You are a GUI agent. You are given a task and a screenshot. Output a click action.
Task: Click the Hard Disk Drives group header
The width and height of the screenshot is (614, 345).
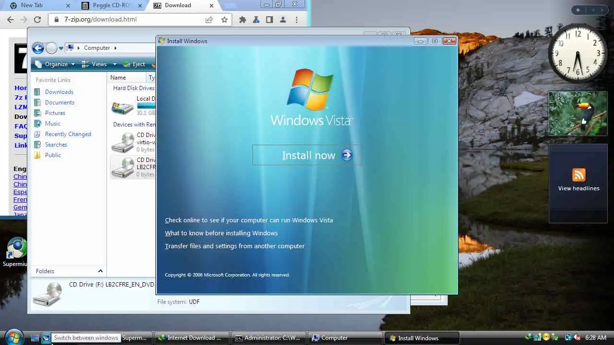tap(134, 88)
